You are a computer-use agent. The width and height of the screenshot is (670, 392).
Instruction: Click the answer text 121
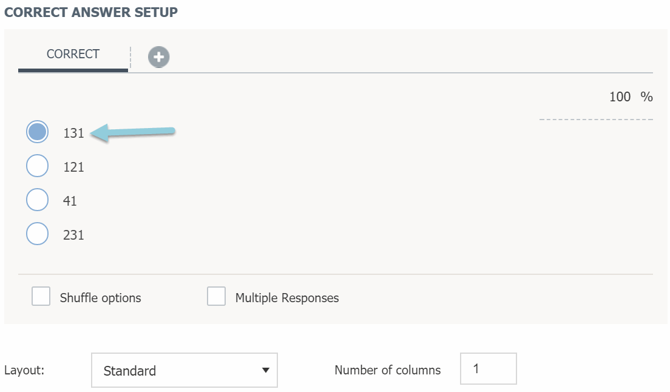point(73,167)
